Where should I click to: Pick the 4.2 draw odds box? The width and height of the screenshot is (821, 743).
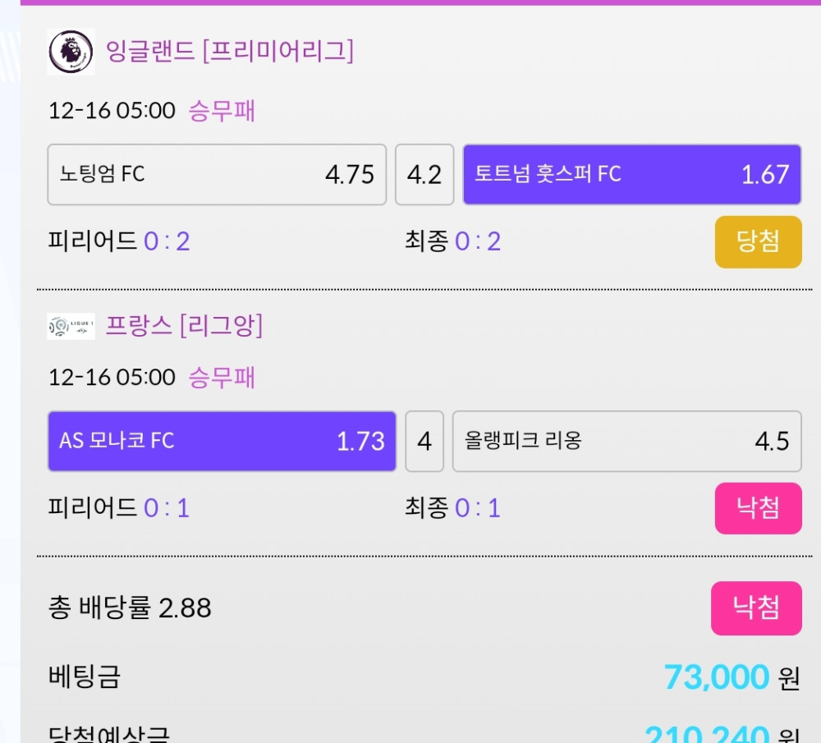tap(424, 174)
